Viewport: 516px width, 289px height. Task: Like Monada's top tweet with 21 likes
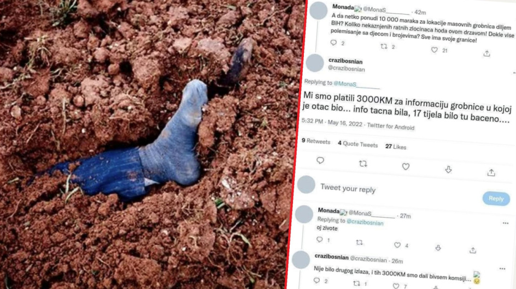coord(435,50)
